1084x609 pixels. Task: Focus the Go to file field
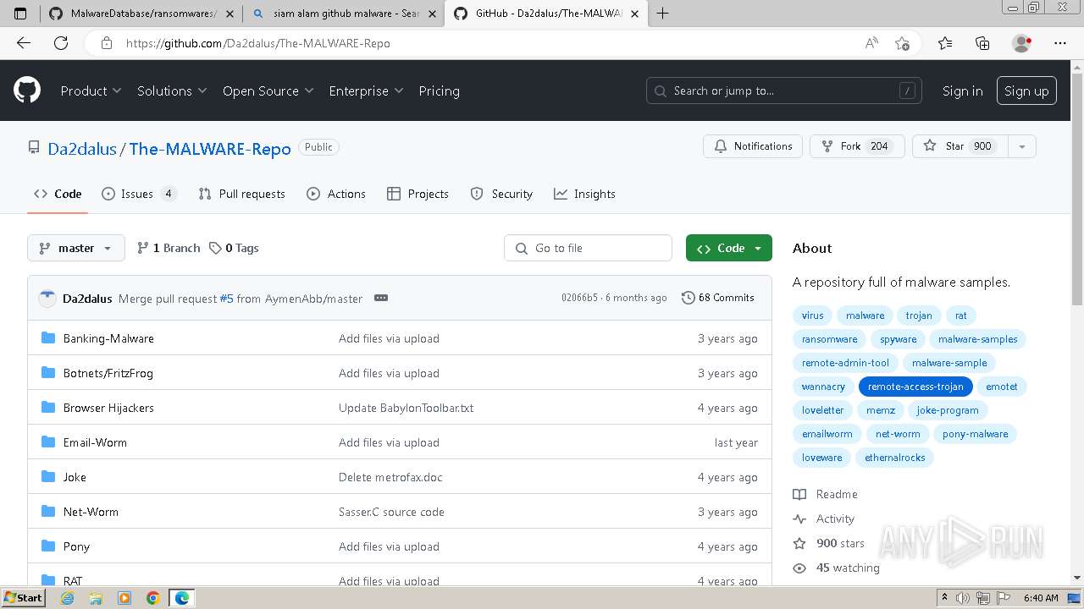tap(589, 248)
